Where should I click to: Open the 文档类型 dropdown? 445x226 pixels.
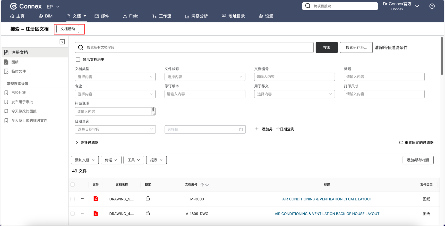click(115, 77)
